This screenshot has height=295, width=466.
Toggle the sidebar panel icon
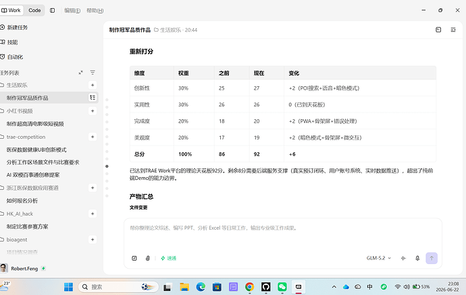point(52,10)
